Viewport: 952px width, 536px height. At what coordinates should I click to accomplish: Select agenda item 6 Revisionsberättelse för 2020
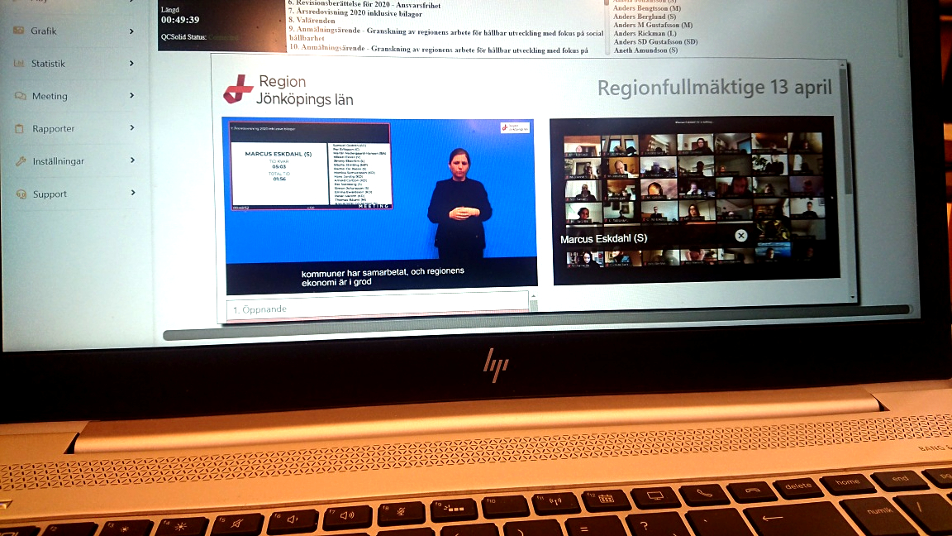tap(364, 3)
